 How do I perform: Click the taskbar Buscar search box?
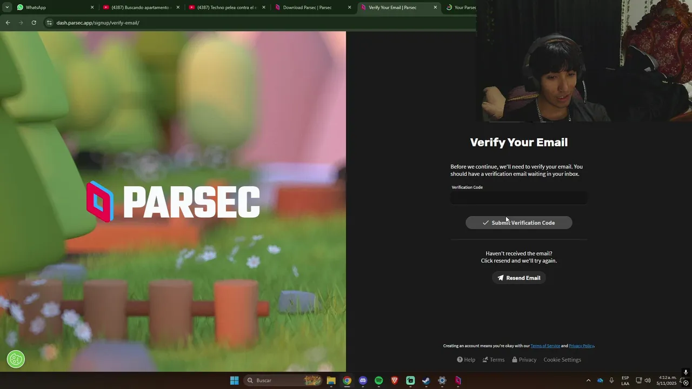click(x=284, y=380)
